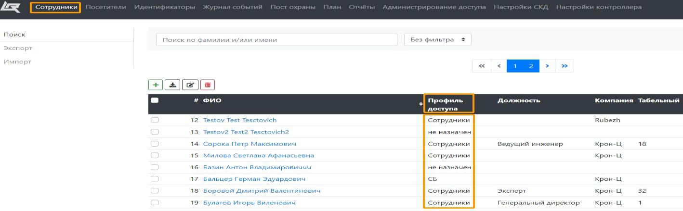Viewport: 683px width, 211px height.
Task: Go to the previous page using the single-left arrow
Action: click(x=499, y=66)
